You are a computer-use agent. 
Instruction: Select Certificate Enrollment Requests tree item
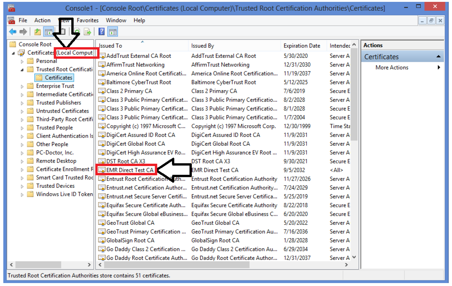(65, 169)
